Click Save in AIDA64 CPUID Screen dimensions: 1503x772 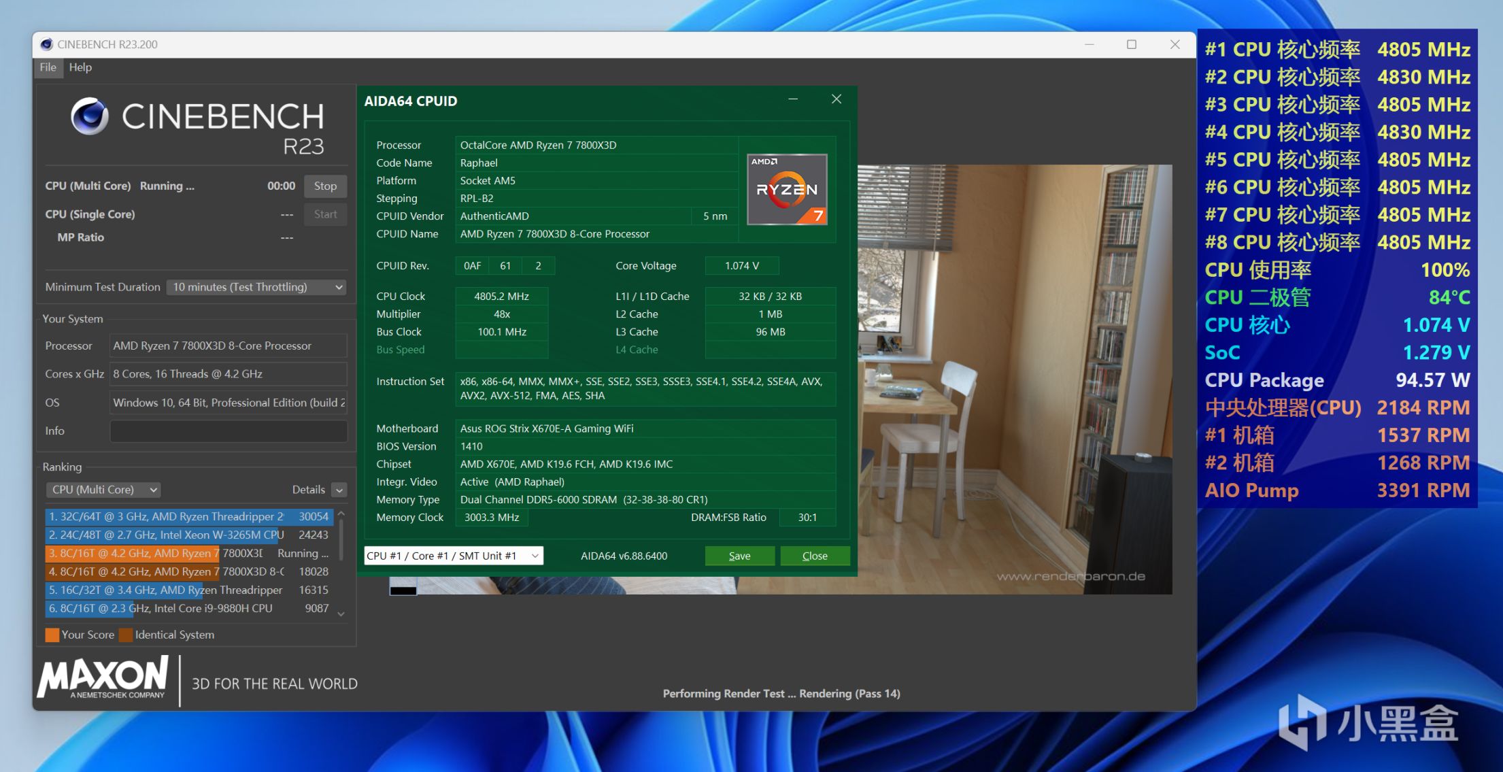[x=739, y=556]
